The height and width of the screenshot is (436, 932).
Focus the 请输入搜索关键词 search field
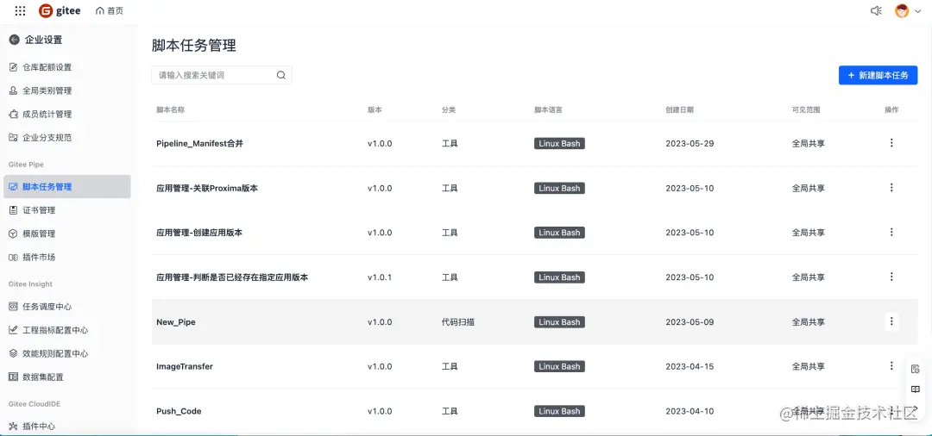(x=222, y=75)
